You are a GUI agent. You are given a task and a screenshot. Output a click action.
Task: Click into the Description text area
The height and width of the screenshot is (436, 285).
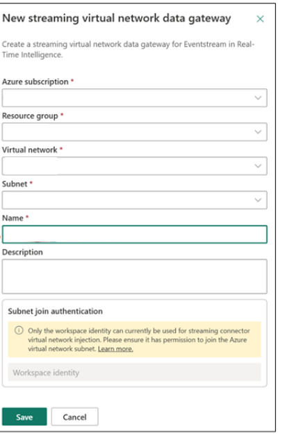(135, 276)
